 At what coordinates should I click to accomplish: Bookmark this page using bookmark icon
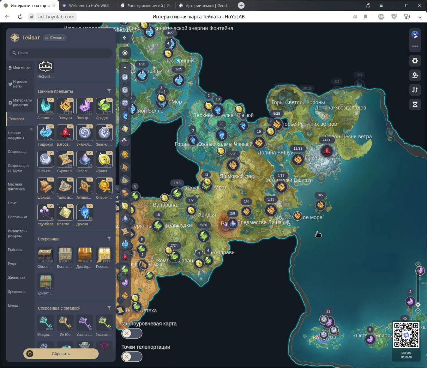click(x=366, y=17)
